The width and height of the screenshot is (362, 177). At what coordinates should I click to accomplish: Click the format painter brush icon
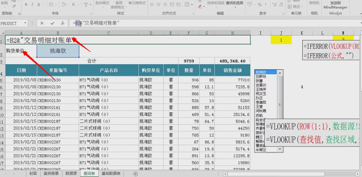point(13,6)
